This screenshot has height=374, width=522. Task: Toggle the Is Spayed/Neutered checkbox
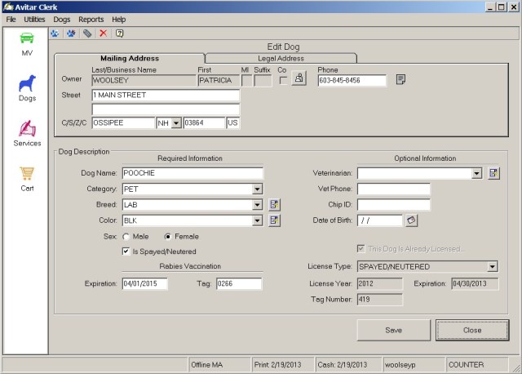(x=126, y=252)
